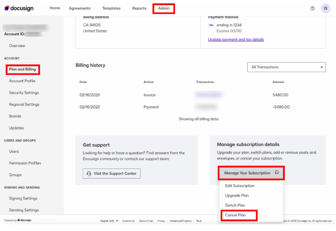Open the help question mark icon
The height and width of the screenshot is (231, 336).
pyautogui.click(x=312, y=8)
